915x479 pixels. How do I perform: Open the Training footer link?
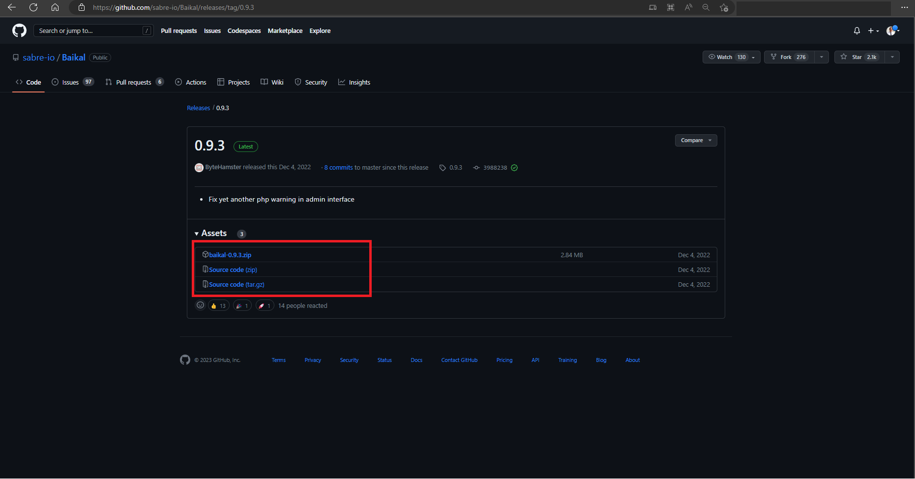pos(567,360)
